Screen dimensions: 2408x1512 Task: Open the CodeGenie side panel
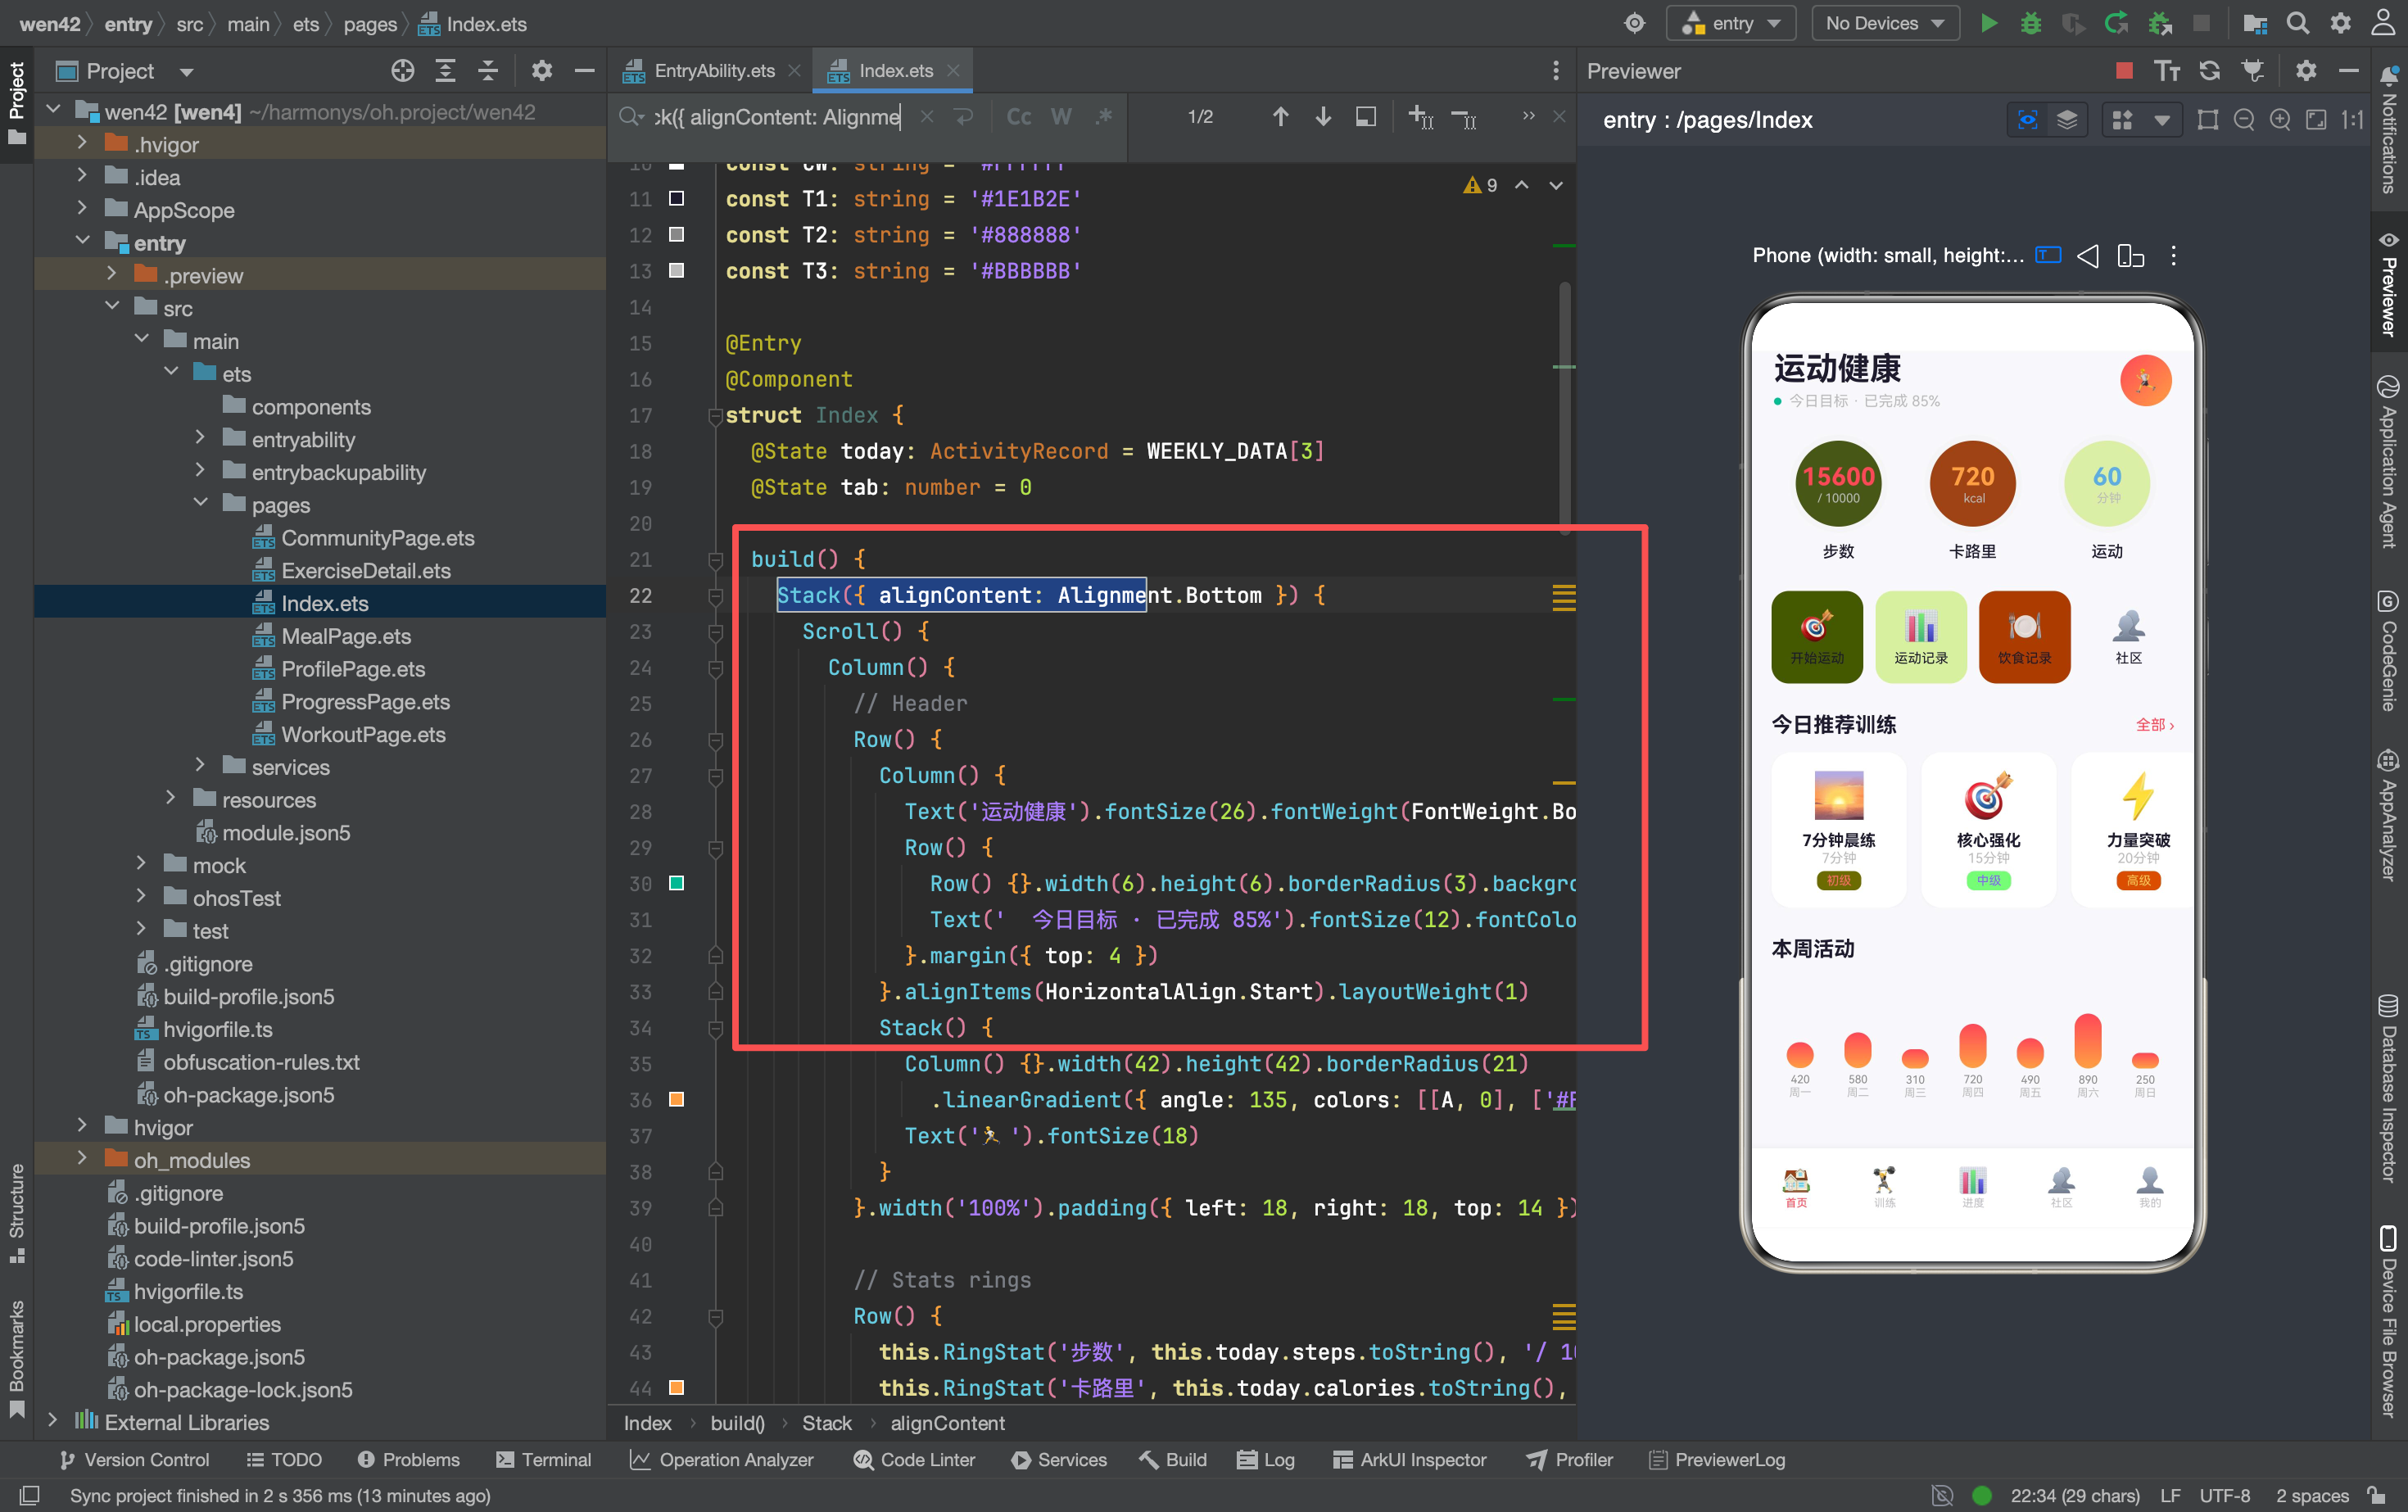tap(2388, 652)
